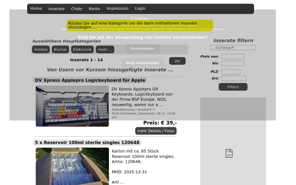
Task: Expand more categories with mehr ...
Action: pos(105,49)
